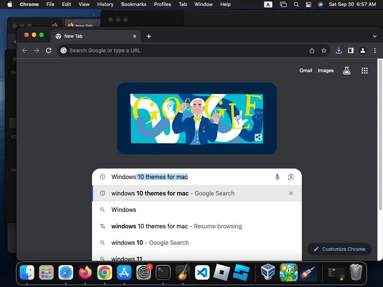The image size is (383, 287).
Task: Open System Settings in the dock
Action: click(x=144, y=272)
